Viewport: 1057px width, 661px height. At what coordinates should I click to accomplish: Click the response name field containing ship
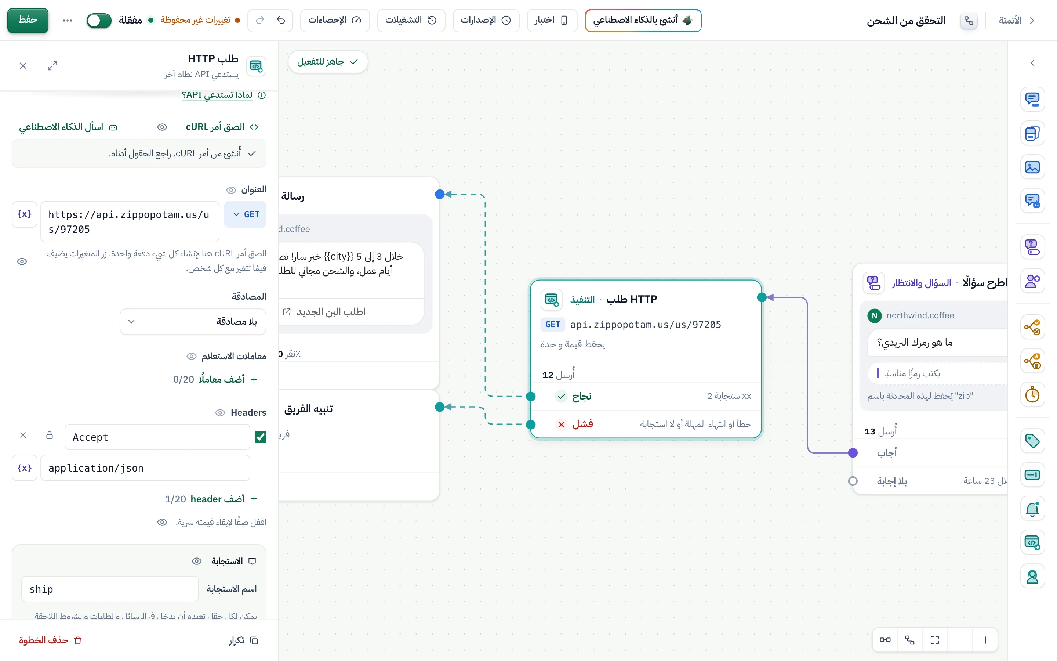pyautogui.click(x=110, y=589)
